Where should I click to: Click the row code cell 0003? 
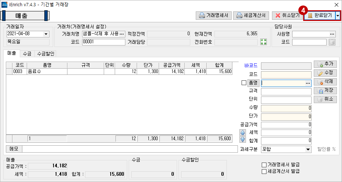pyautogui.click(x=20, y=71)
